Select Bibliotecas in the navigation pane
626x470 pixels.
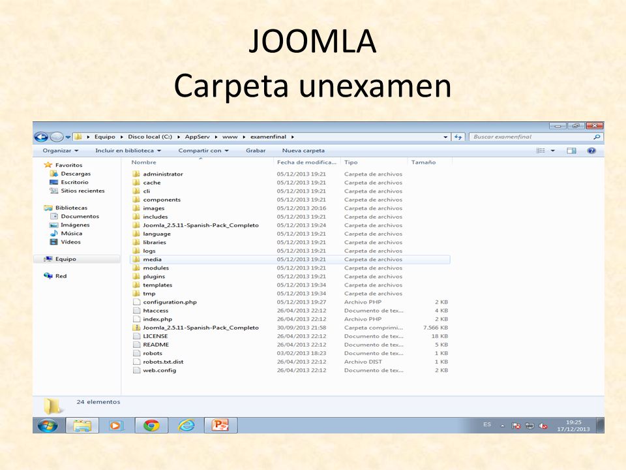click(71, 208)
